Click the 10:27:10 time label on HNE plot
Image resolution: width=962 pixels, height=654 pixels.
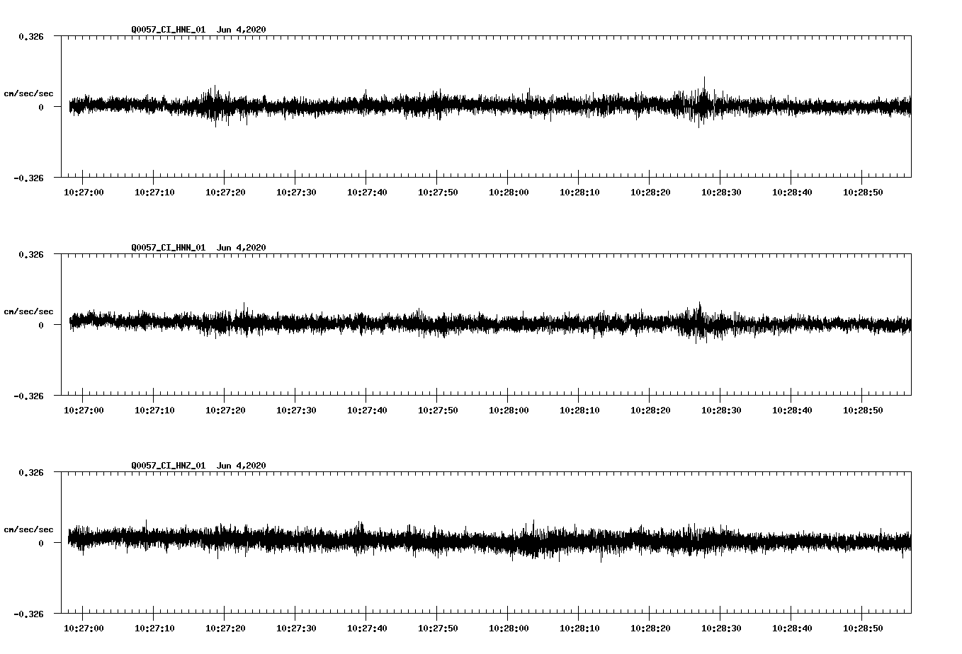pos(154,192)
